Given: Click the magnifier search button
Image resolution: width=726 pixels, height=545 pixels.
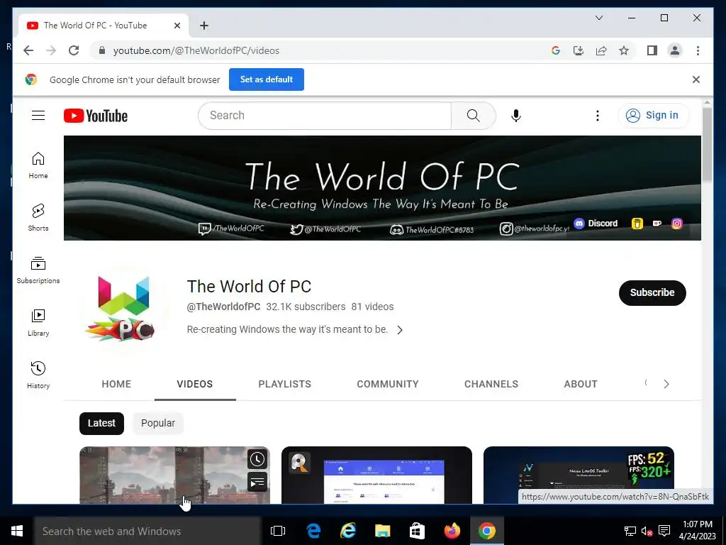Looking at the screenshot, I should (473, 116).
